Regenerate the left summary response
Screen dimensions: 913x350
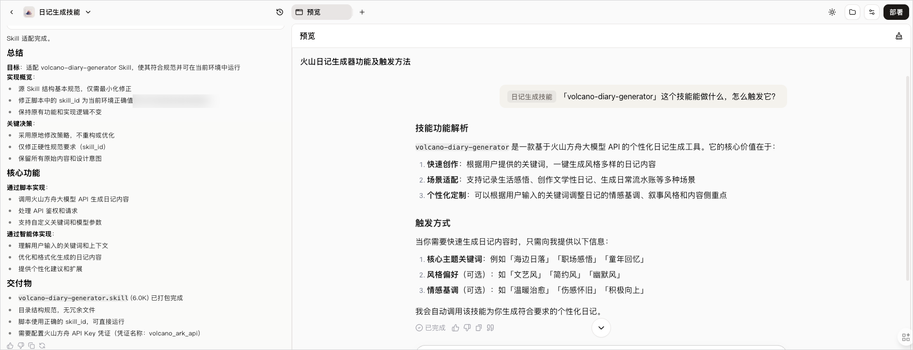[x=42, y=346]
